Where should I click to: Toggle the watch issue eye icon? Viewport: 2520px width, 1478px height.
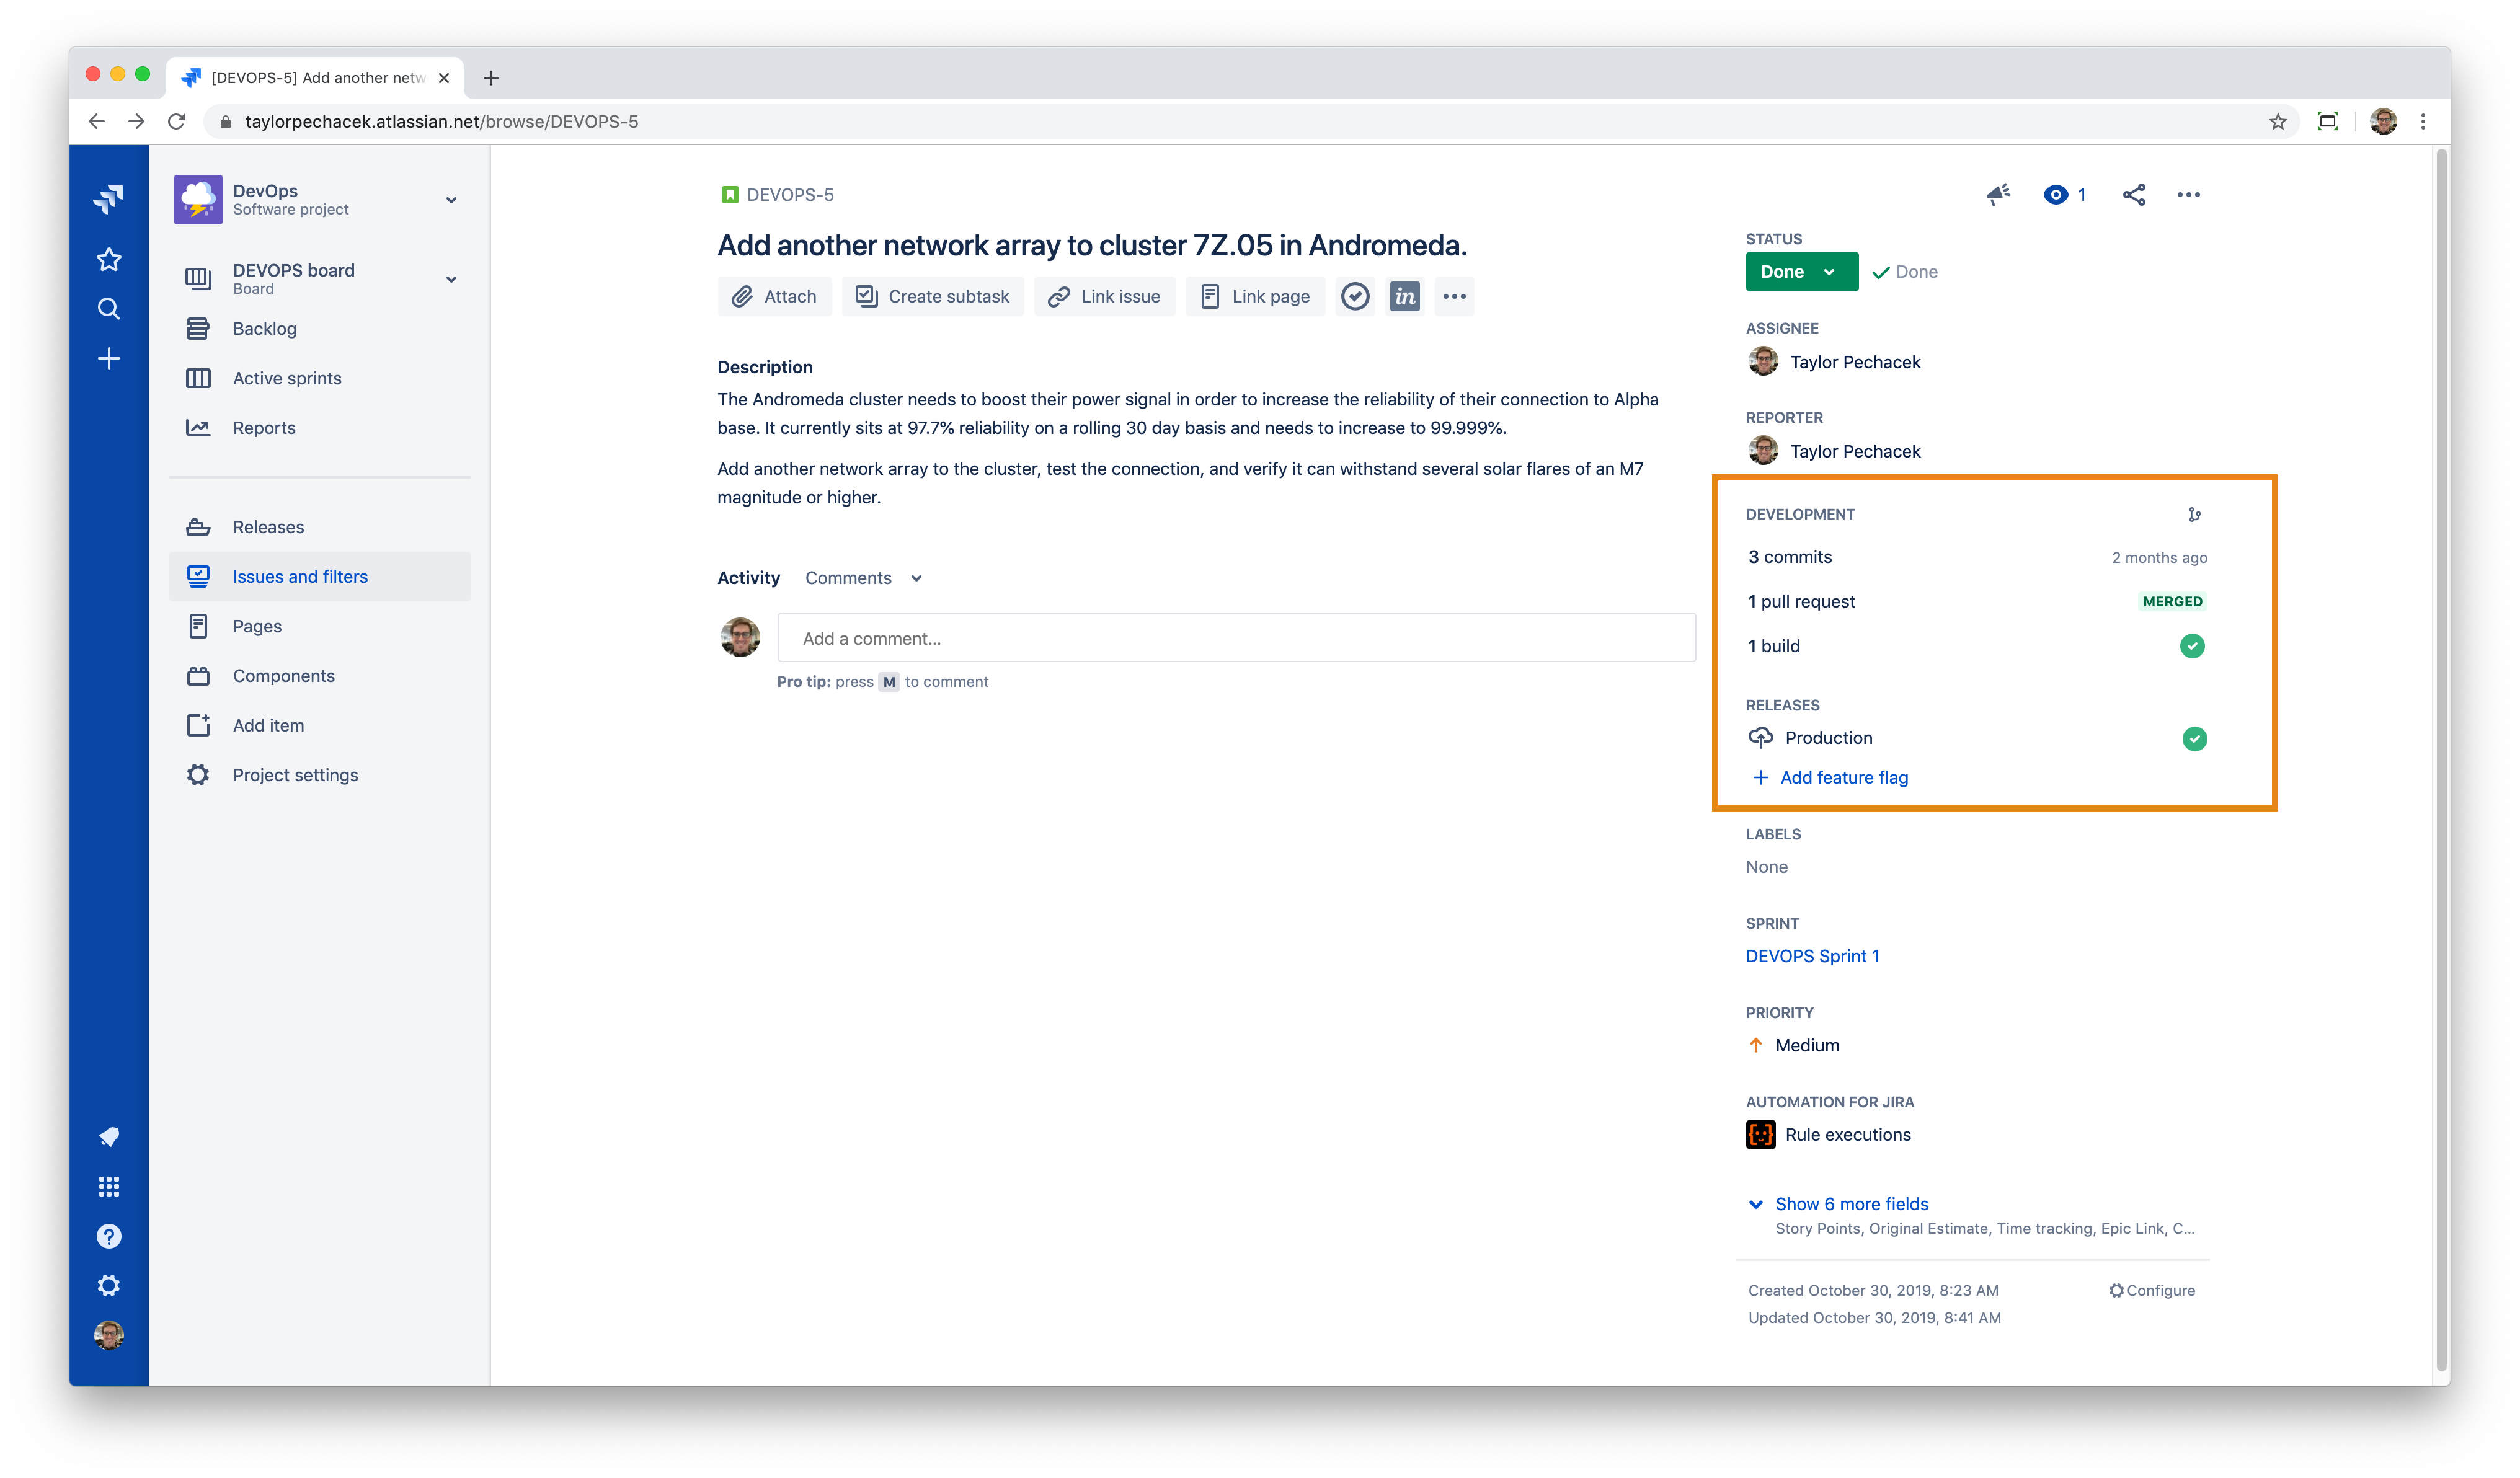pyautogui.click(x=2057, y=195)
